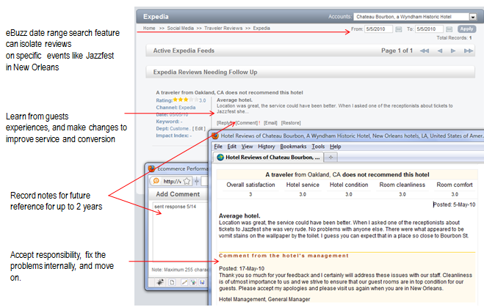Click the 'Add Comment' heading
Screen dimensions: 484x307
(x=178, y=194)
